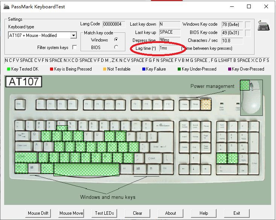
Task: Click the Windows and menu keys caption
Action: (x=108, y=197)
